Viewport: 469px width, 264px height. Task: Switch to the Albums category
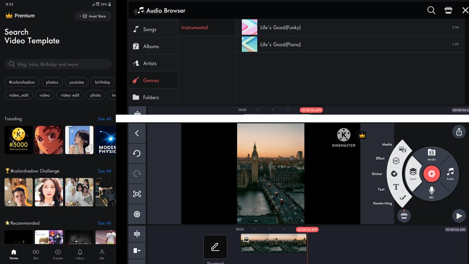pos(153,46)
